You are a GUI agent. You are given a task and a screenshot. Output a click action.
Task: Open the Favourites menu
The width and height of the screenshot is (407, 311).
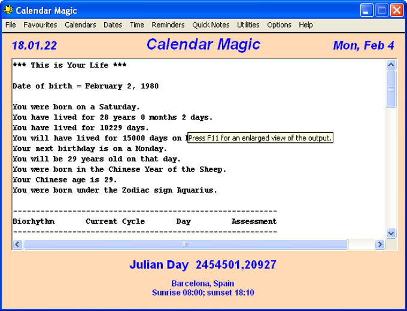tap(40, 25)
